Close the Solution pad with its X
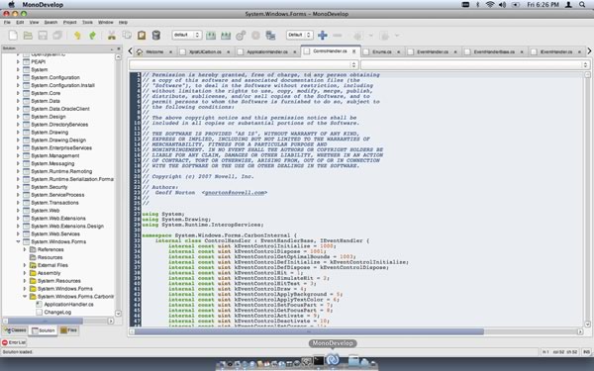This screenshot has height=371, width=594. click(119, 48)
